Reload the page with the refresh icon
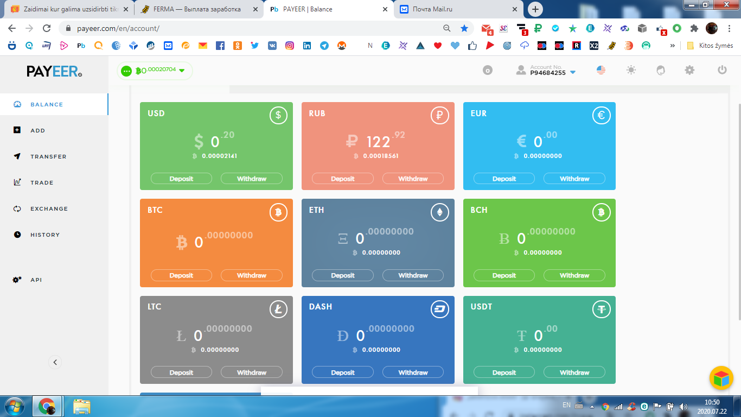 [x=47, y=28]
